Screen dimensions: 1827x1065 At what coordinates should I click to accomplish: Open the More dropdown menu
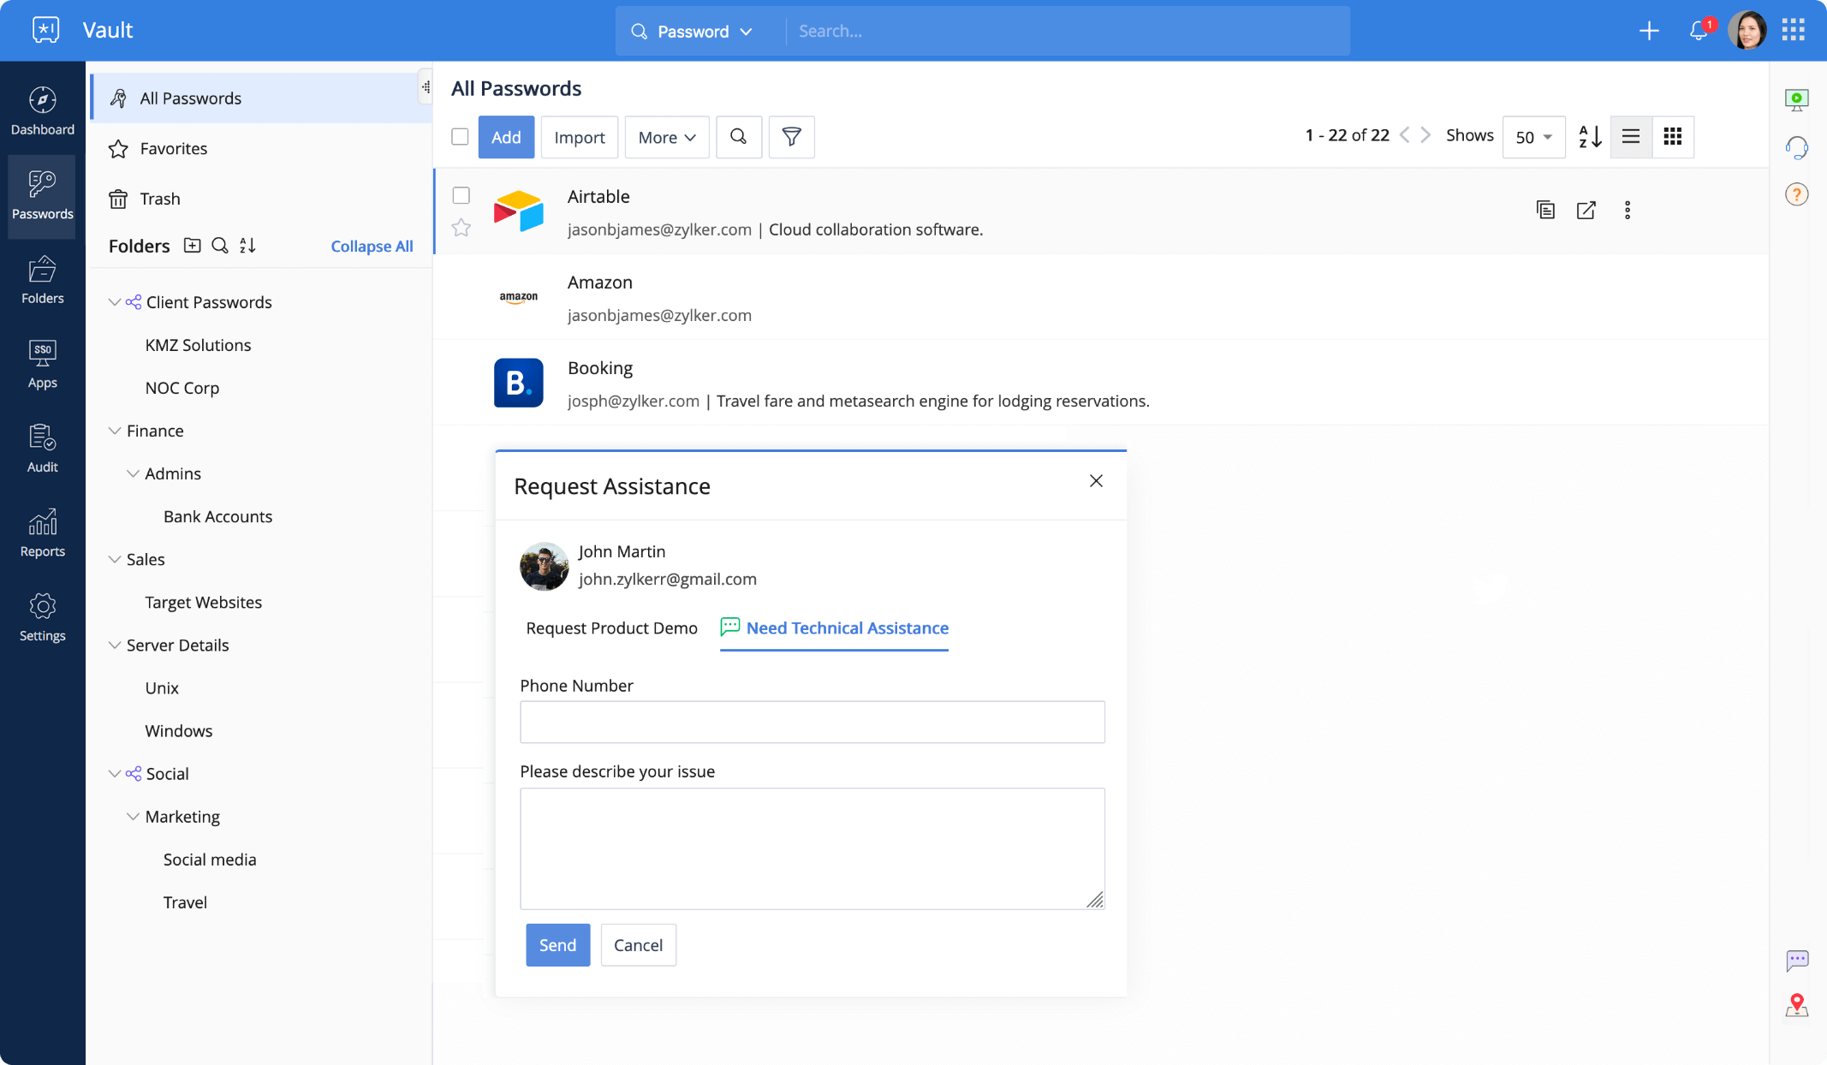[x=665, y=137]
